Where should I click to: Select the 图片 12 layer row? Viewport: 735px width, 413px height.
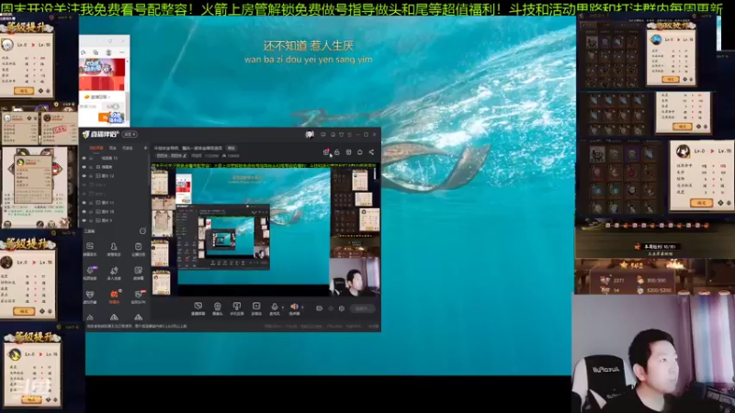115,176
